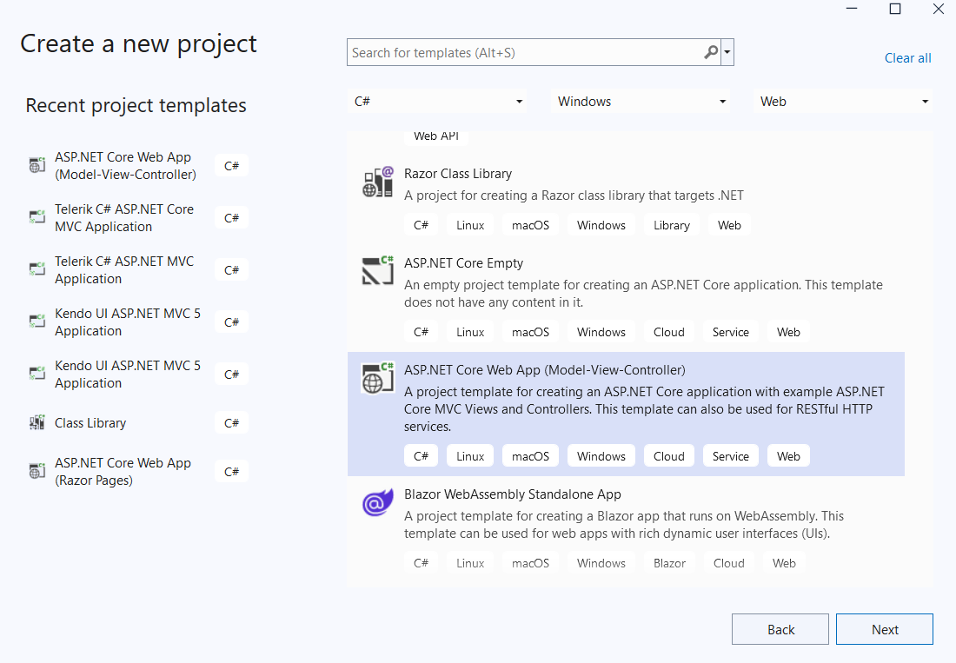This screenshot has height=663, width=956.
Task: Click the Clear all link
Action: click(907, 57)
